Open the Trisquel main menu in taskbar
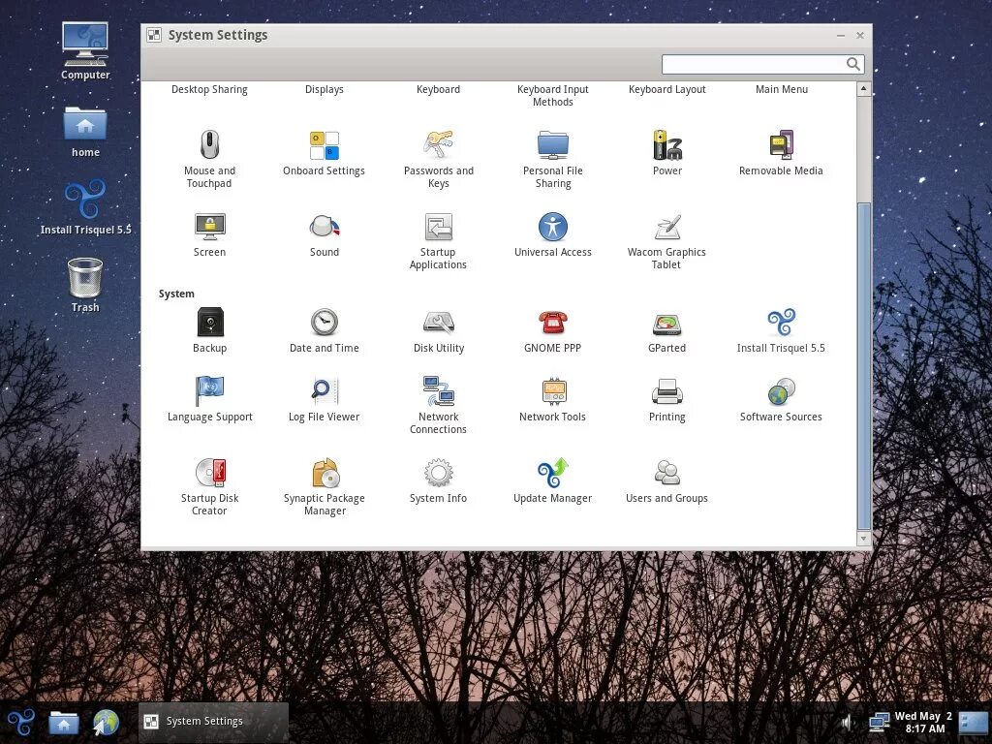The height and width of the screenshot is (744, 992). pyautogui.click(x=21, y=722)
